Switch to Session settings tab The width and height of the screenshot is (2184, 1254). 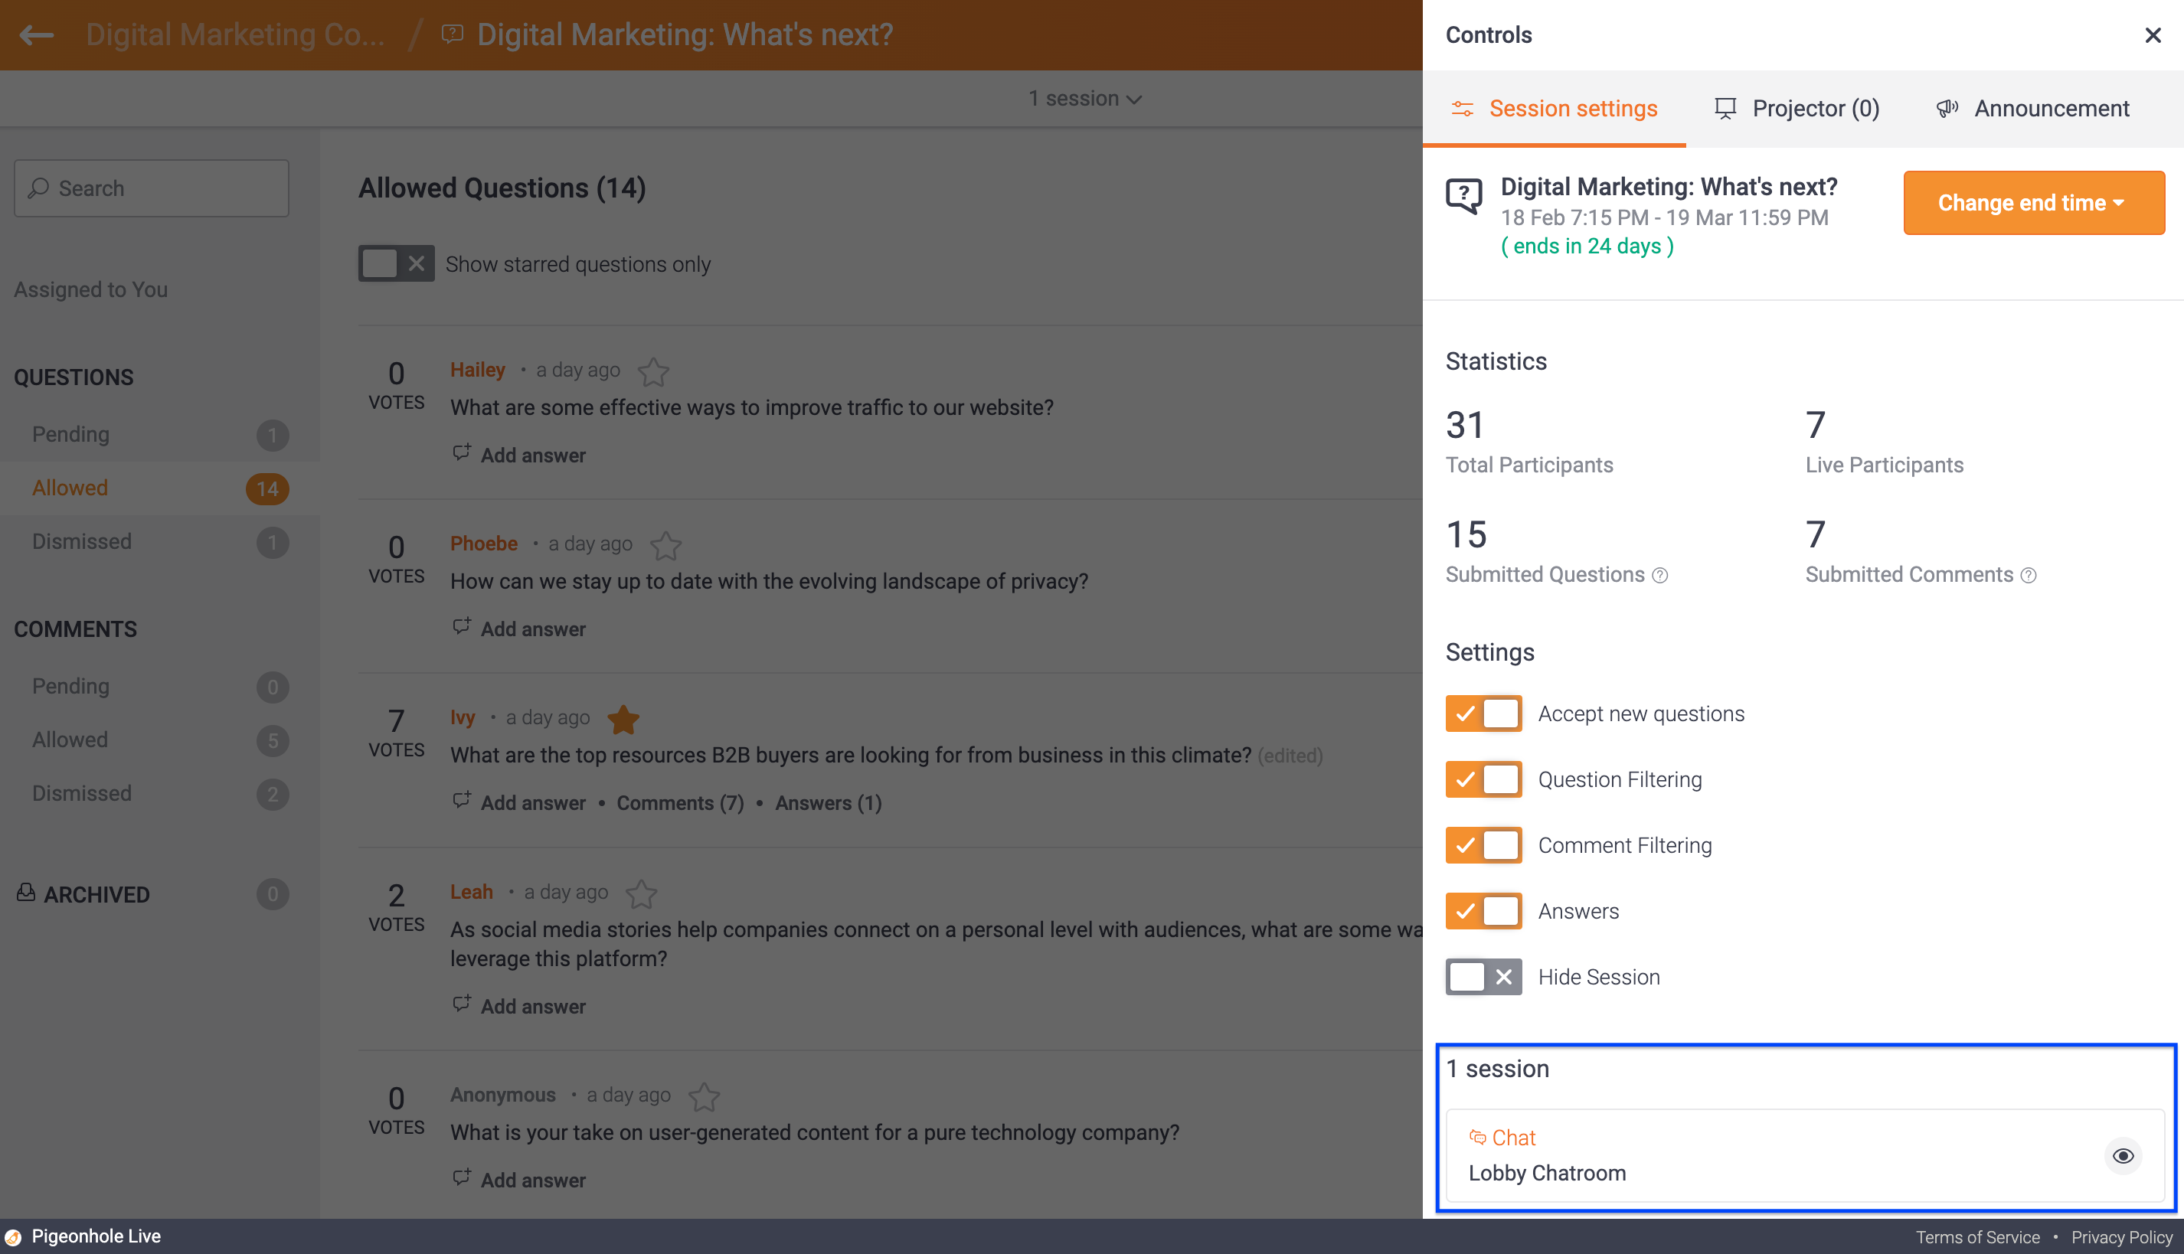(x=1555, y=109)
